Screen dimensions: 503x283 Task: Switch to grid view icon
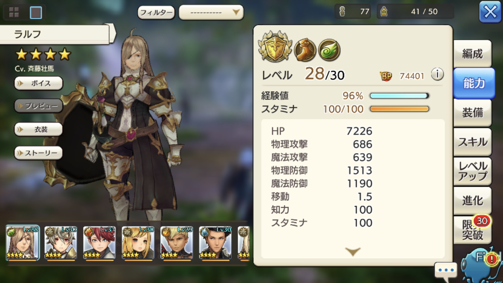[x=14, y=12]
